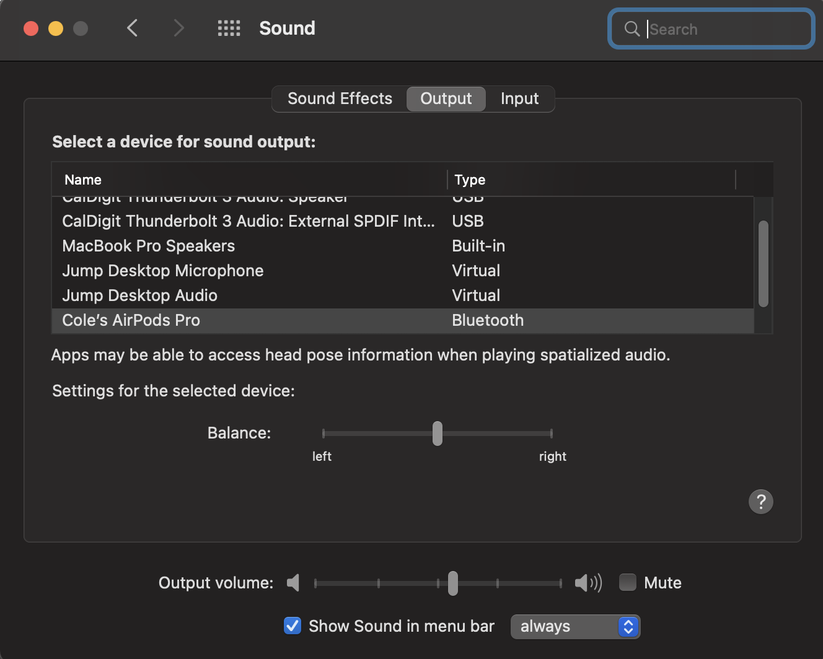Switch to the Input tab

click(x=519, y=99)
